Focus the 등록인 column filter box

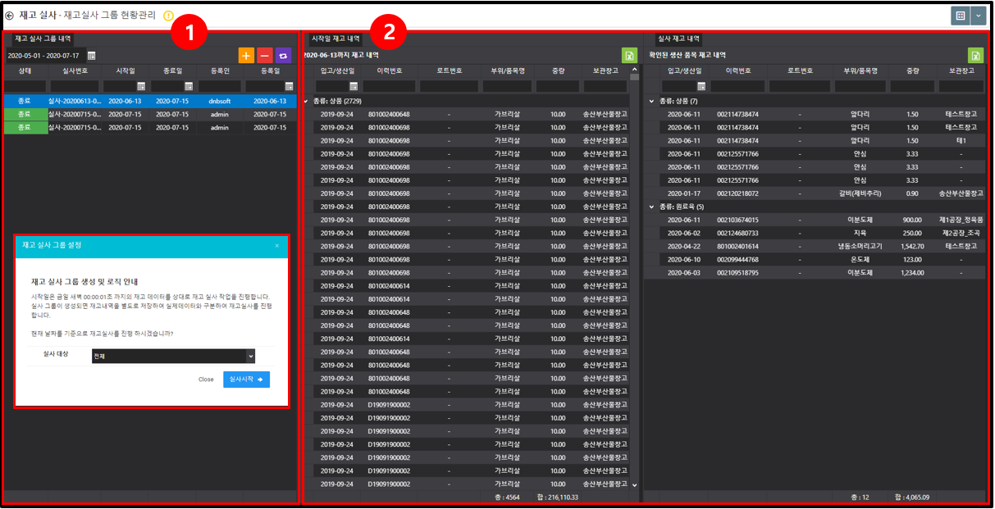point(221,86)
